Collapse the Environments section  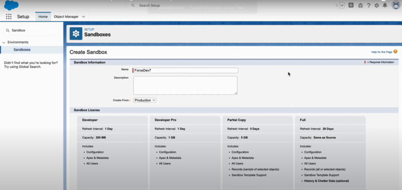coord(4,42)
